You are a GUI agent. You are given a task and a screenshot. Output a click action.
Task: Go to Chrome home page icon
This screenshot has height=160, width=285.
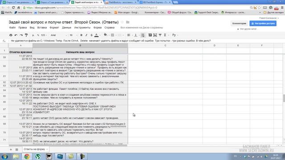pyautogui.click(x=19, y=8)
